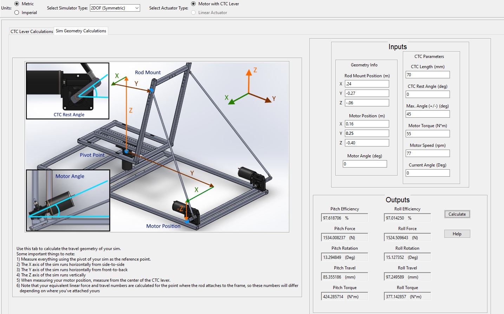This screenshot has height=314, width=504.
Task: Click the Pivot Point label in diagram
Action: (x=92, y=155)
